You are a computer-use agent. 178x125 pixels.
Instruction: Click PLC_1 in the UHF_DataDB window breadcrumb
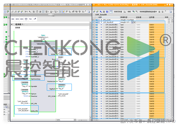(116, 5)
